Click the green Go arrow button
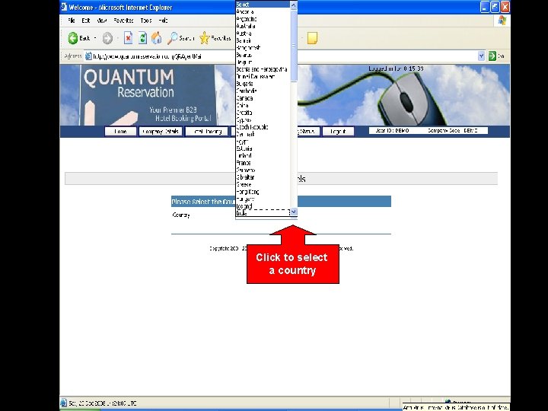This screenshot has width=548, height=411. tap(492, 56)
